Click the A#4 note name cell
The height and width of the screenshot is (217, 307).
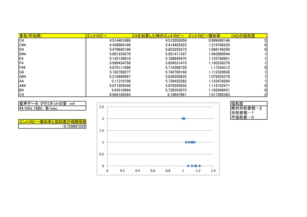click(52, 86)
